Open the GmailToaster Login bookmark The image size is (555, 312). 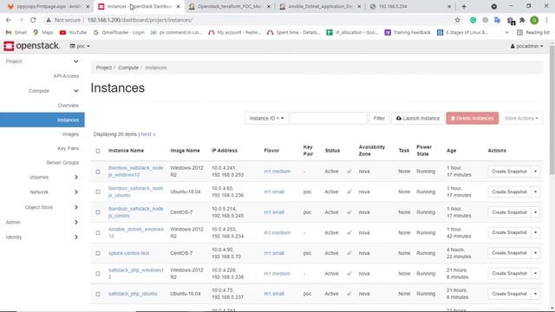tap(119, 33)
